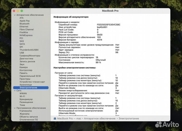
Task: Open Графика/Мониторы entry
Action: point(30,56)
